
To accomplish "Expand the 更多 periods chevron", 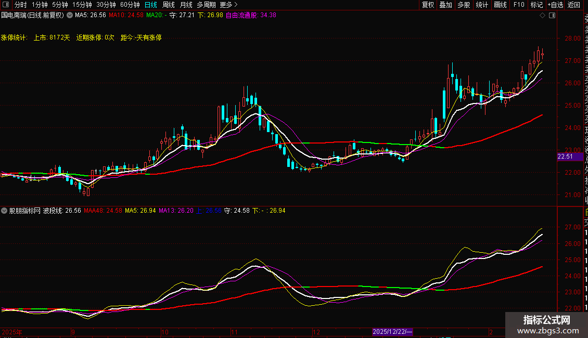I will click(x=236, y=5).
